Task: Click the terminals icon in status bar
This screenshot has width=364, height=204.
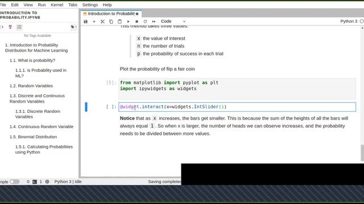Action: [35, 182]
